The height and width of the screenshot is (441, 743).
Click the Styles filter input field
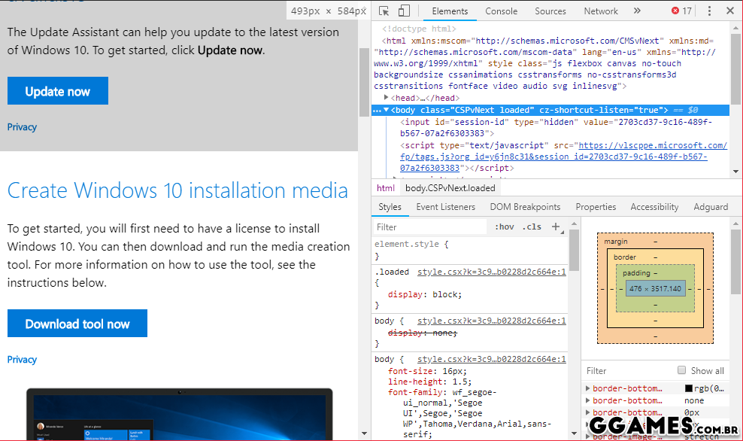coord(430,227)
